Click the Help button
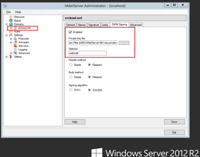Screen dimensions: 200x157 point(75,122)
